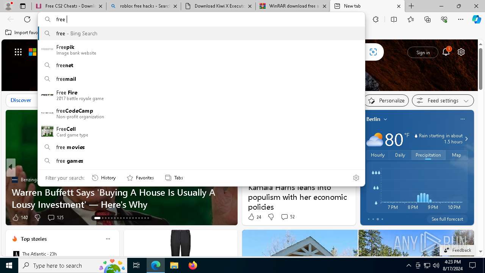Viewport: 485px width, 273px height.
Task: Open the Discover feed tab
Action: [21, 100]
